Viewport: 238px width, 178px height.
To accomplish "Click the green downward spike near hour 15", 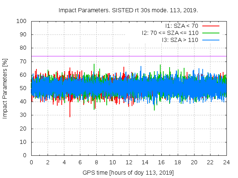I will pos(154,108).
